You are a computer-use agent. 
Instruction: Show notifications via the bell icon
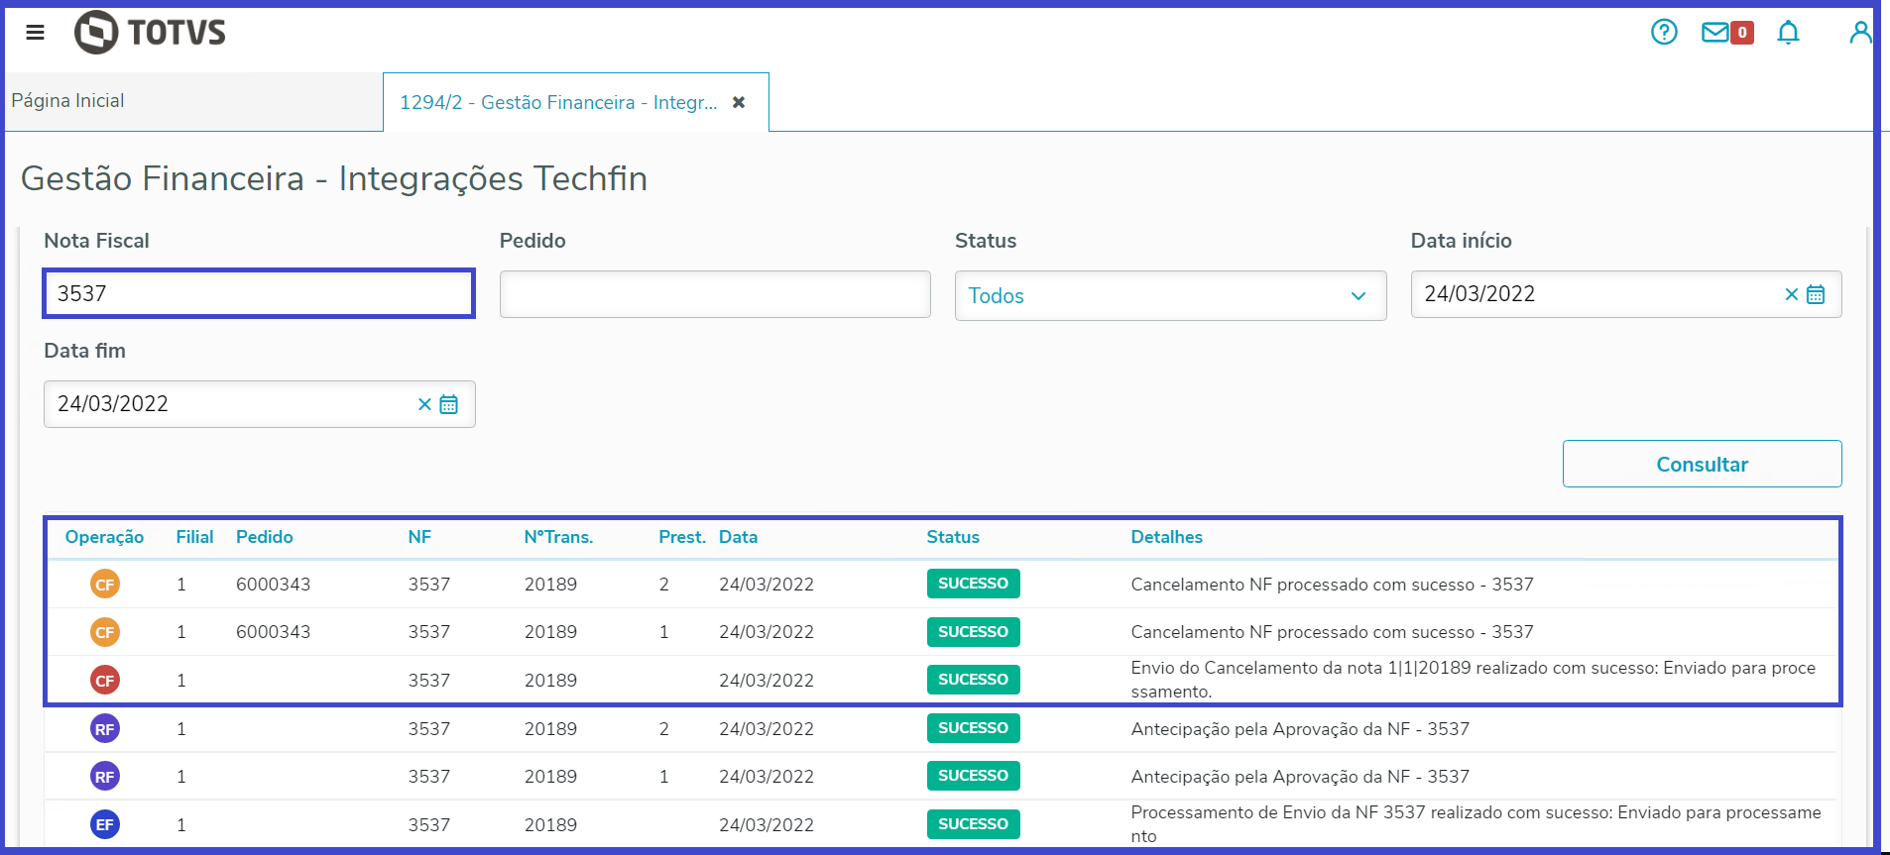tap(1788, 33)
